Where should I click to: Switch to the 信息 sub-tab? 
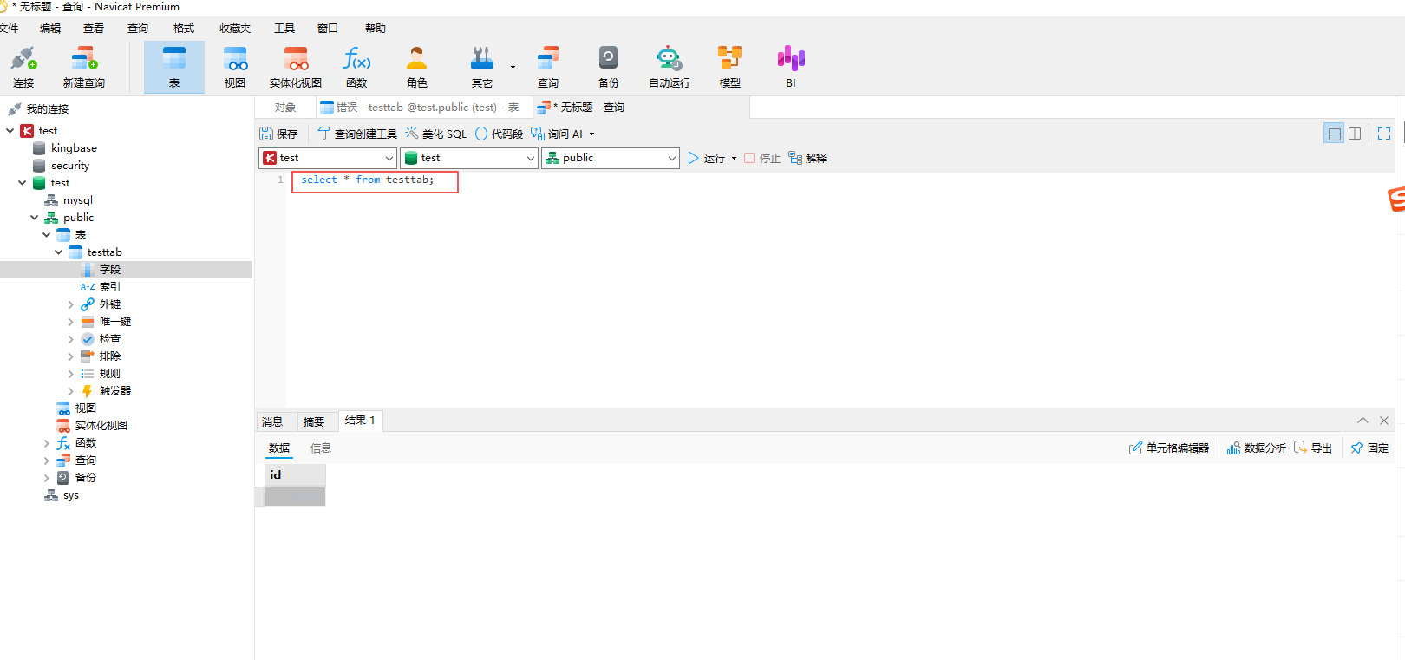pos(321,448)
